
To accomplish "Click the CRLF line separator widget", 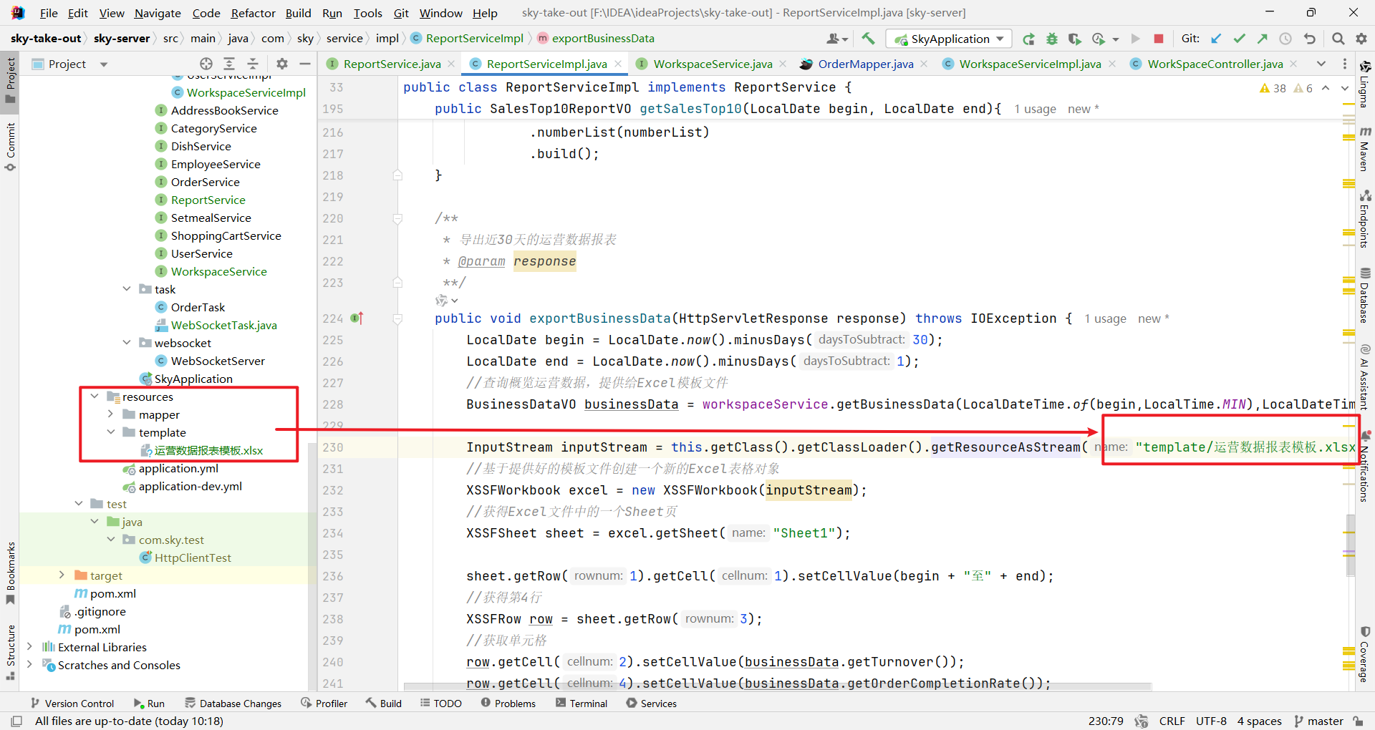I will coord(1172,721).
